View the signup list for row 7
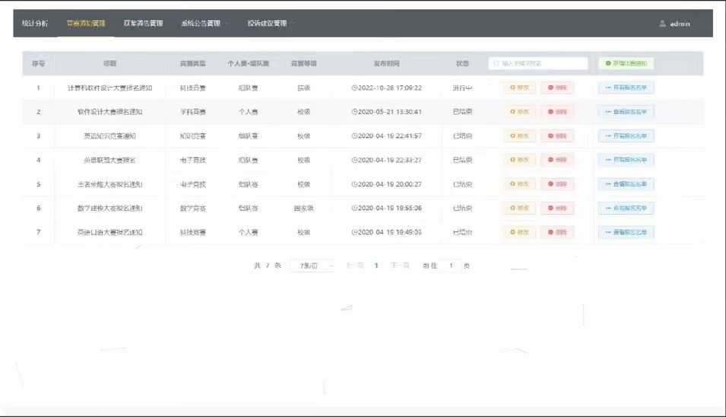 click(x=626, y=232)
